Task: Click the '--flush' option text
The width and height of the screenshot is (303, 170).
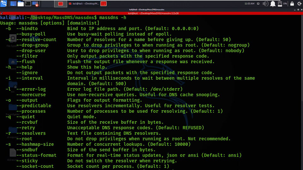Action: coord(26,61)
